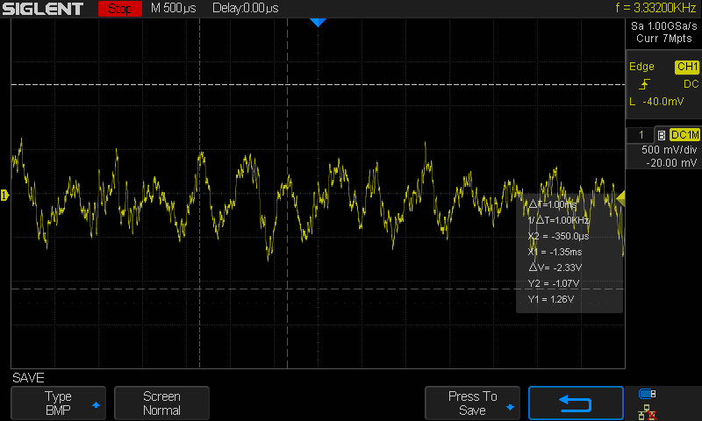
Task: Click the DC1M coupling badge for channel 1
Action: click(684, 135)
